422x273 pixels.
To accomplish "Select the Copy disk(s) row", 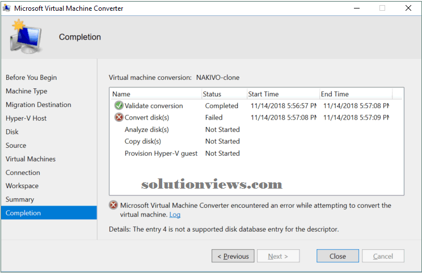I will point(256,142).
